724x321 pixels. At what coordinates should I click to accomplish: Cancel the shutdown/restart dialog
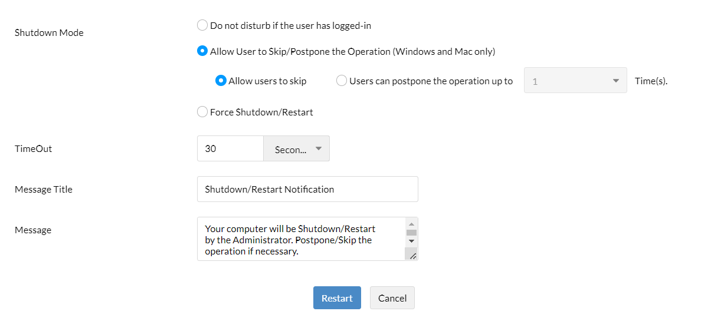click(392, 298)
